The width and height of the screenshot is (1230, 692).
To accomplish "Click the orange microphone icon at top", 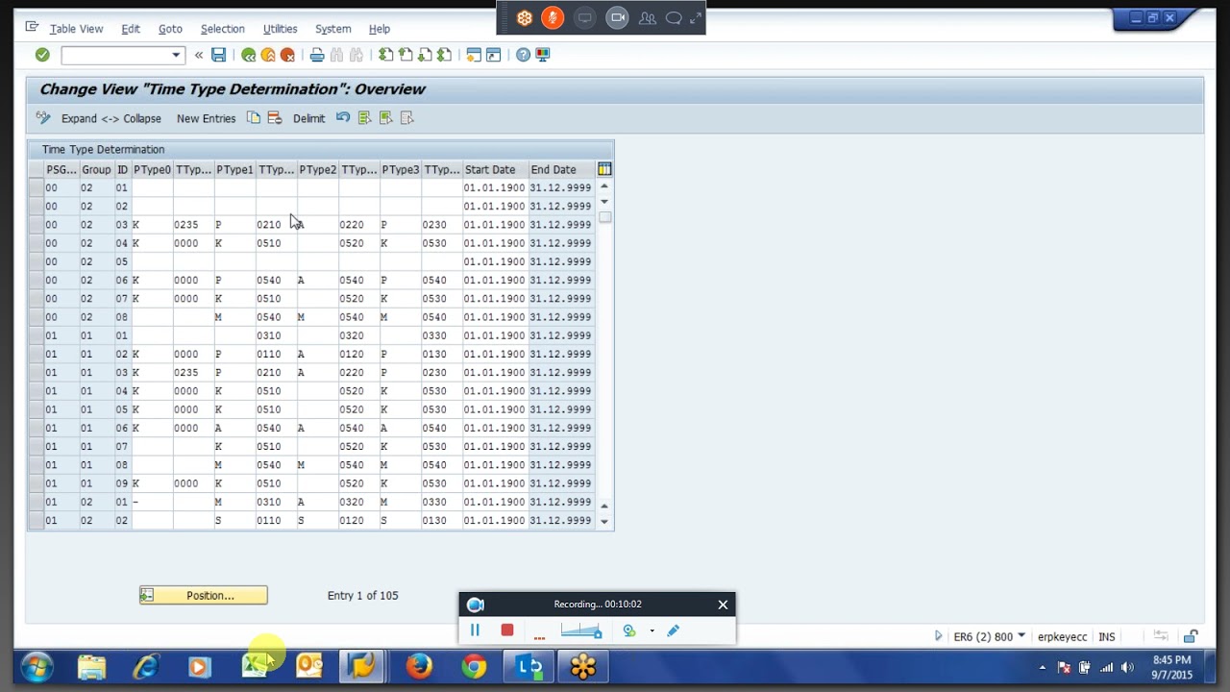I will pyautogui.click(x=553, y=17).
